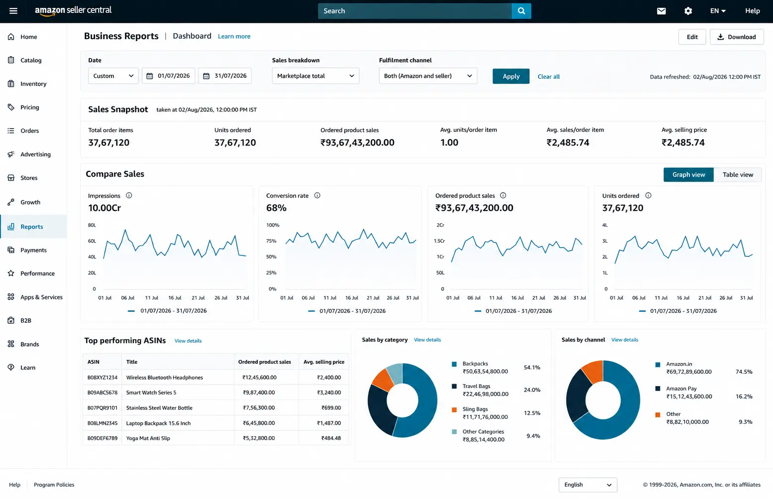Image resolution: width=773 pixels, height=499 pixels.
Task: Open the English language selector in footer
Action: pyautogui.click(x=588, y=485)
